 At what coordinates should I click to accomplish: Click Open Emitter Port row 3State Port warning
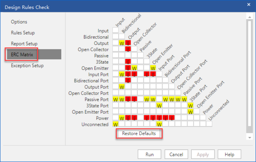point(190,112)
